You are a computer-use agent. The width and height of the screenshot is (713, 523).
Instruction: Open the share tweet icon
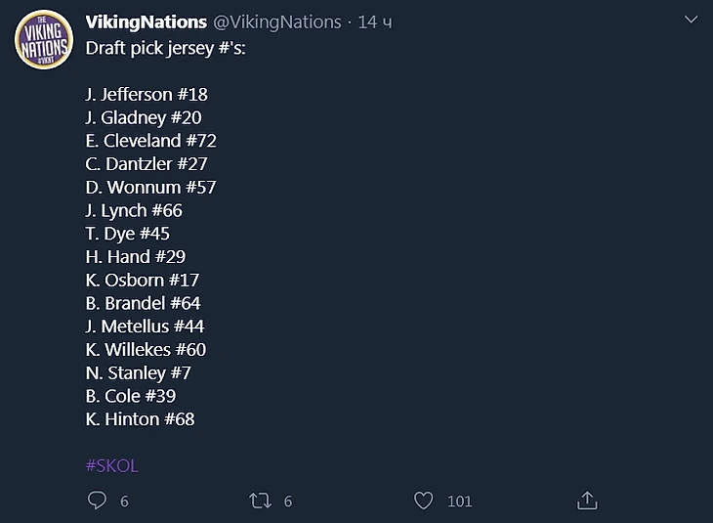586,501
